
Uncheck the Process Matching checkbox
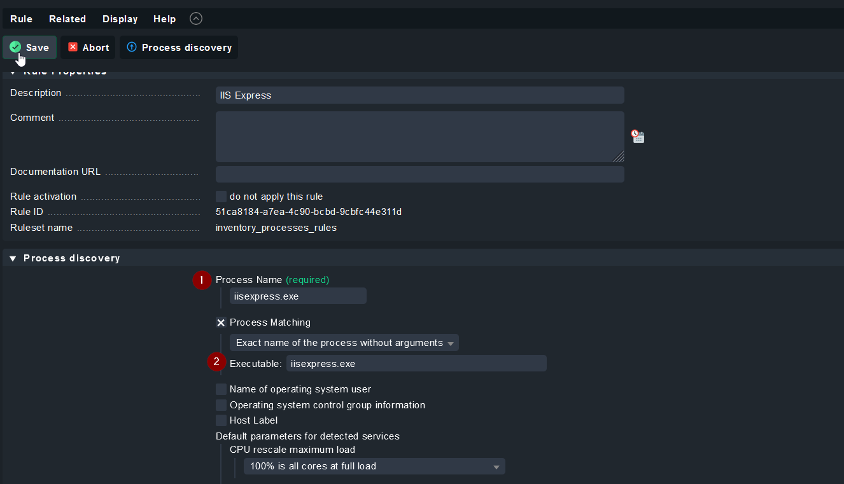(221, 322)
